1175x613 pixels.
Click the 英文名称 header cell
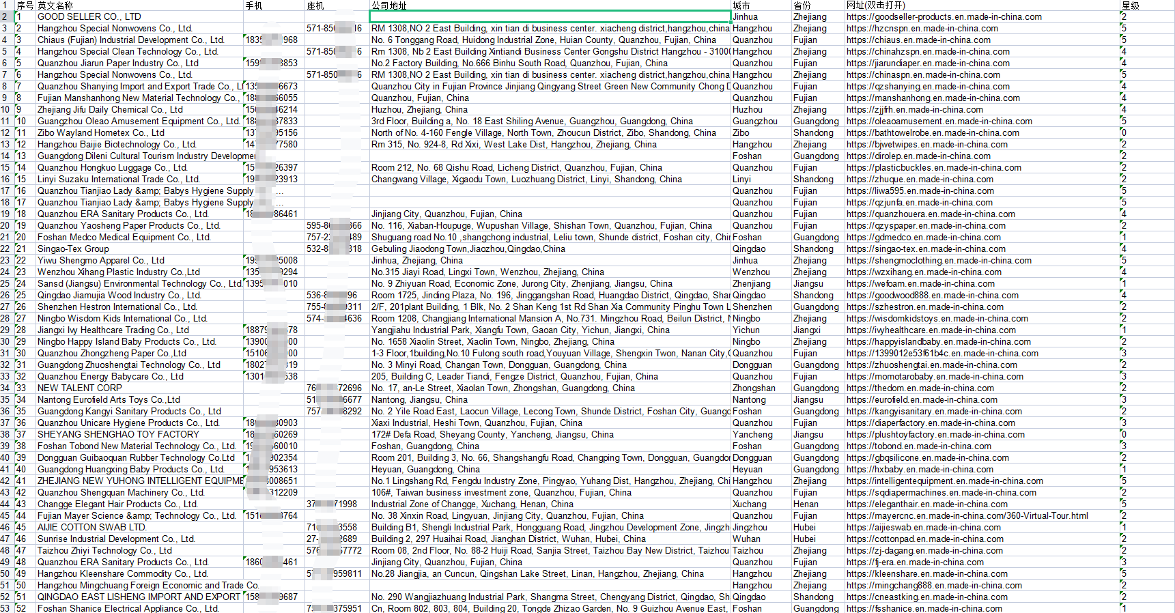[139, 5]
